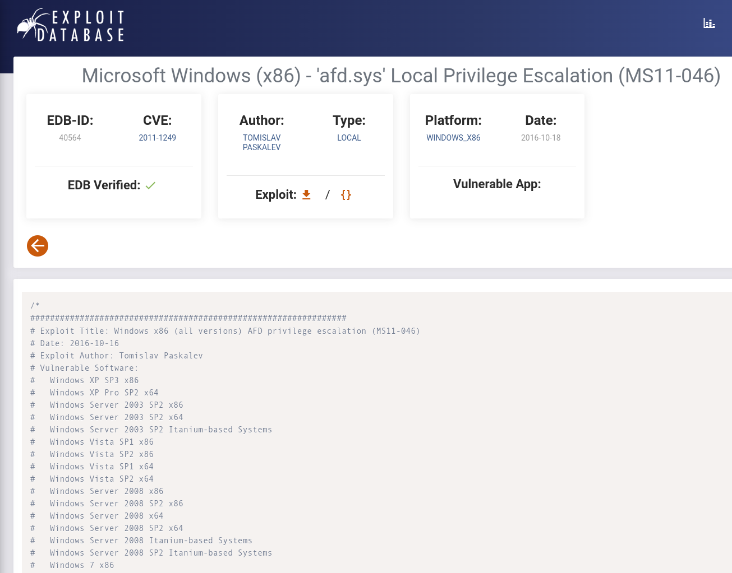Click the 'Date:' heading in info card
732x573 pixels.
coord(541,120)
